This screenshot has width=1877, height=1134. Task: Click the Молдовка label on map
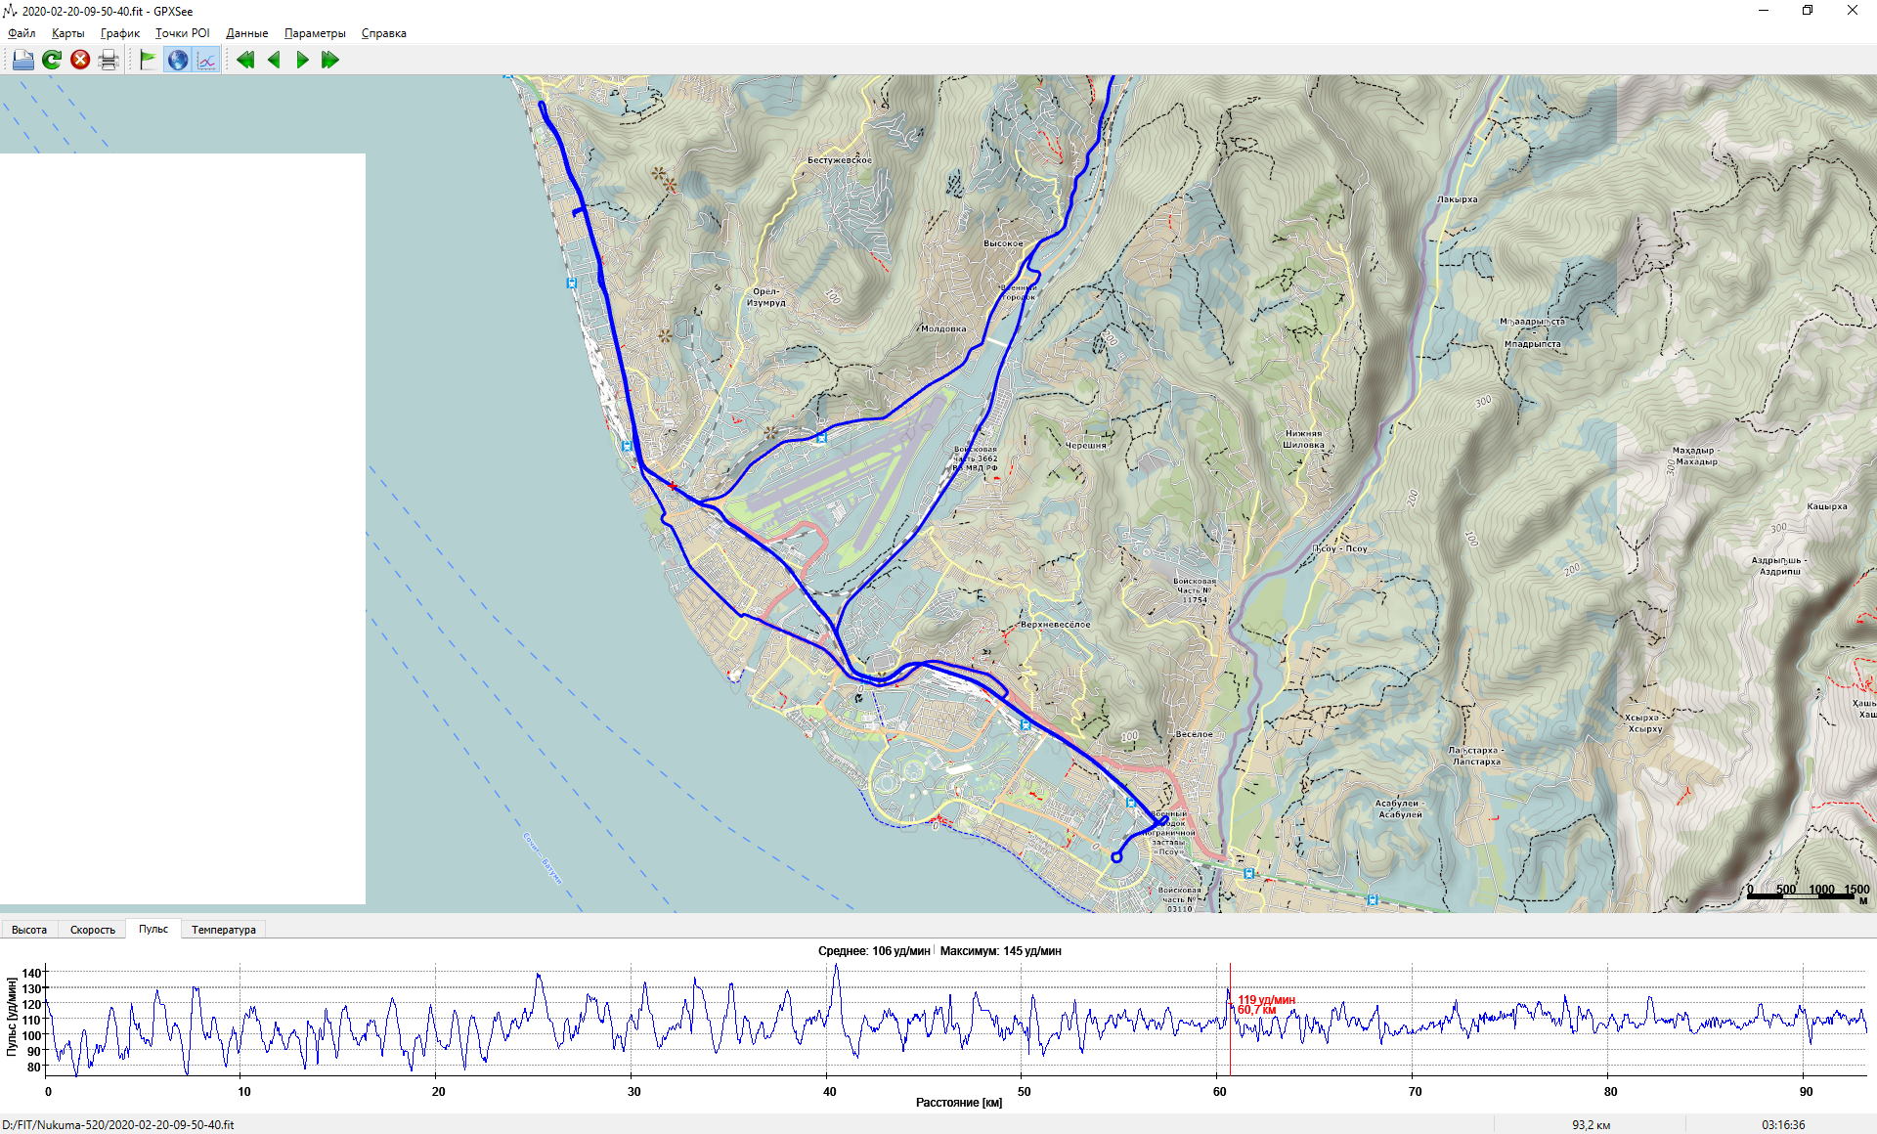point(943,328)
